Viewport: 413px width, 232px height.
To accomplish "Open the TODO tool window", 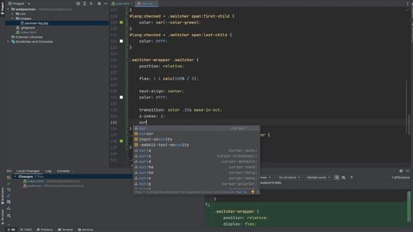I will click(x=26, y=229).
